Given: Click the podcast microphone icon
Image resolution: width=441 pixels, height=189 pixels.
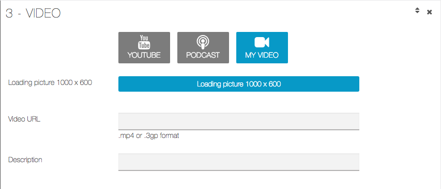Looking at the screenshot, I should [203, 42].
